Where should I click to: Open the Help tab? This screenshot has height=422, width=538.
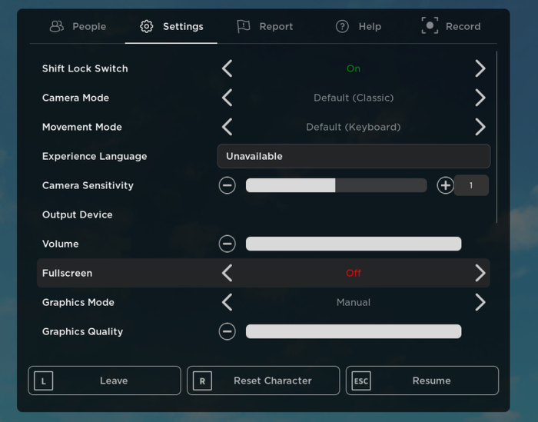(x=358, y=26)
